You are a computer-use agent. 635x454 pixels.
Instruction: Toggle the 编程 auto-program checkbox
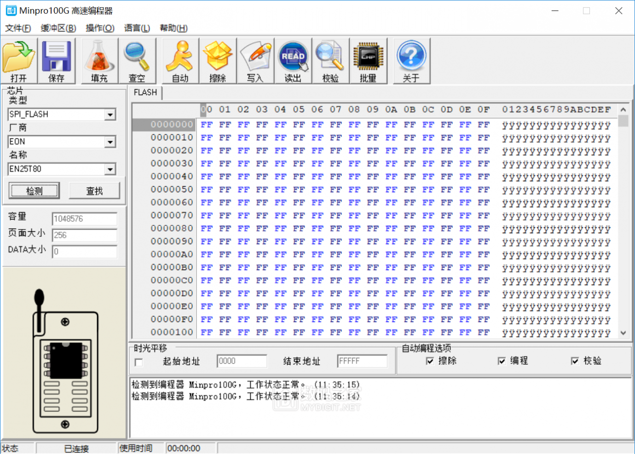pos(502,361)
